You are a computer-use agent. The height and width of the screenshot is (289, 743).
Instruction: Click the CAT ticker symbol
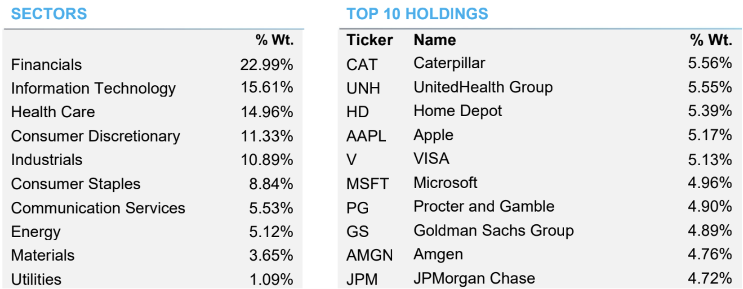point(362,65)
